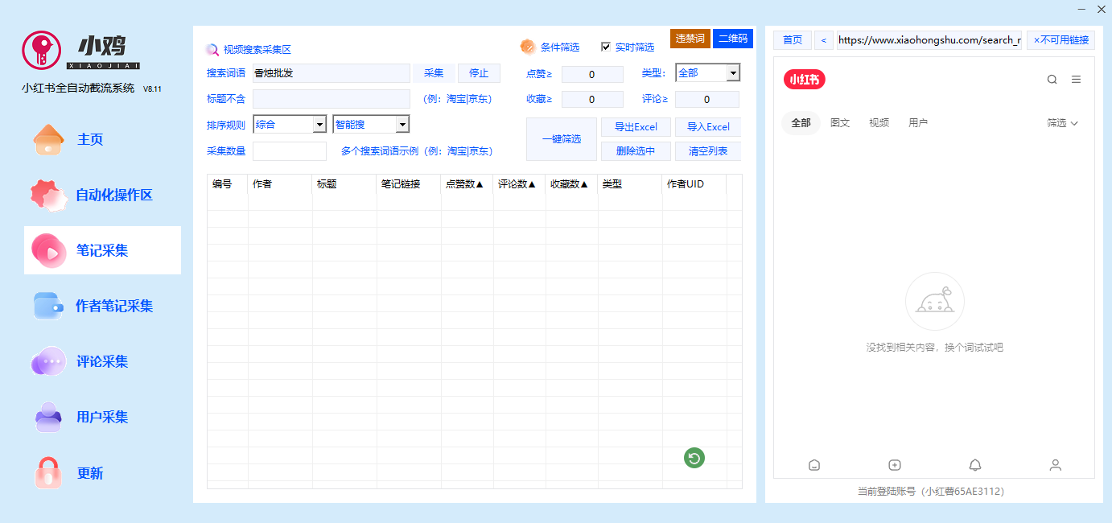Screen dimensions: 1112x523
Task: Open the 筛选 filter expander
Action: pos(1062,123)
